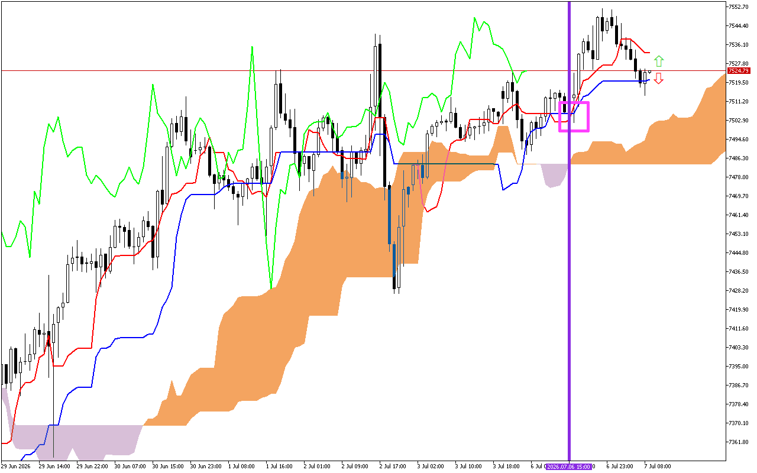Click the 30 Jun 15:00 time label
Viewport: 757px width, 473px height.
click(x=167, y=466)
